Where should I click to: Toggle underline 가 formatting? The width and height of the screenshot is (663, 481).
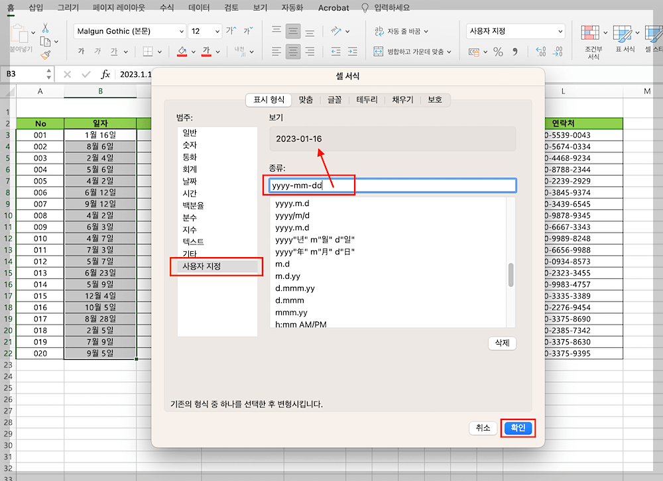pos(114,52)
